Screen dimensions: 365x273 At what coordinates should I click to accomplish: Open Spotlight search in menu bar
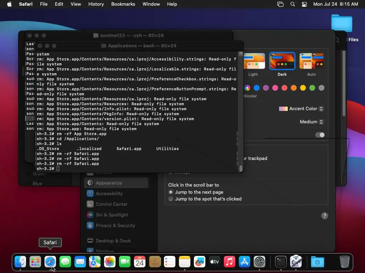pyautogui.click(x=293, y=4)
